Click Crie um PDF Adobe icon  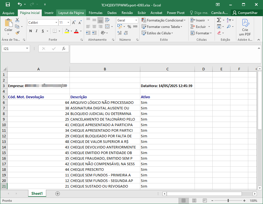tap(245, 27)
